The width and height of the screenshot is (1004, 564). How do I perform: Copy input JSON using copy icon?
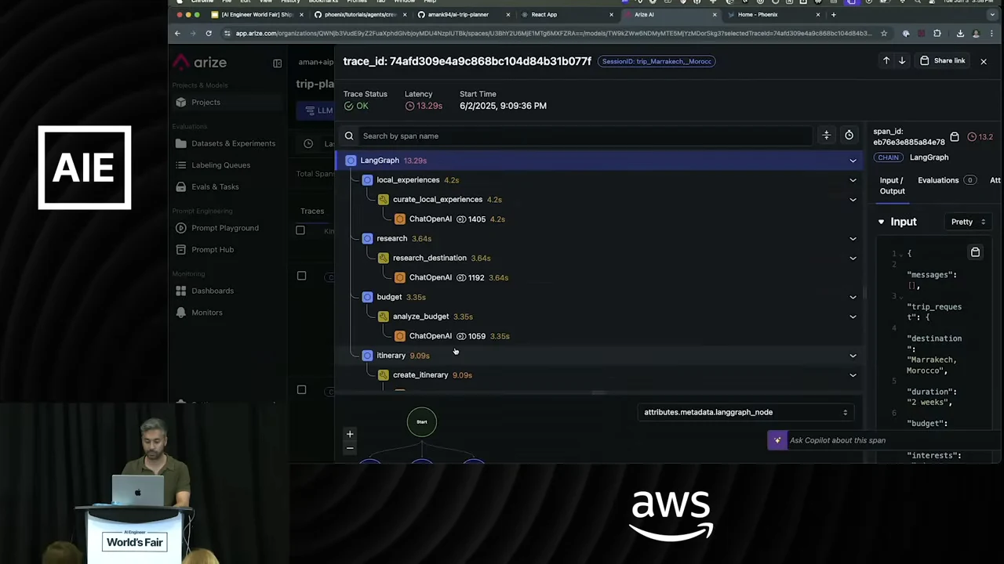coord(975,252)
